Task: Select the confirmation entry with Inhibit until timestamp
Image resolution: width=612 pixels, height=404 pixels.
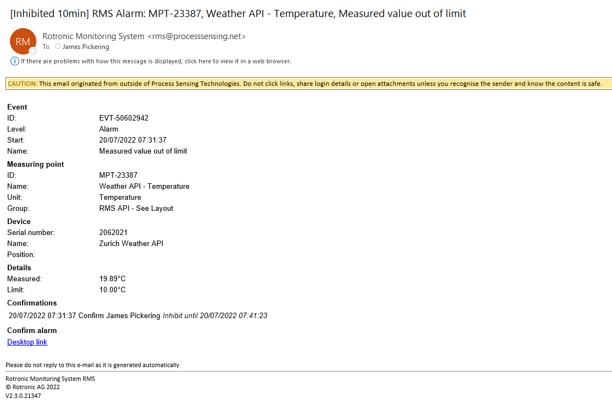Action: (138, 315)
